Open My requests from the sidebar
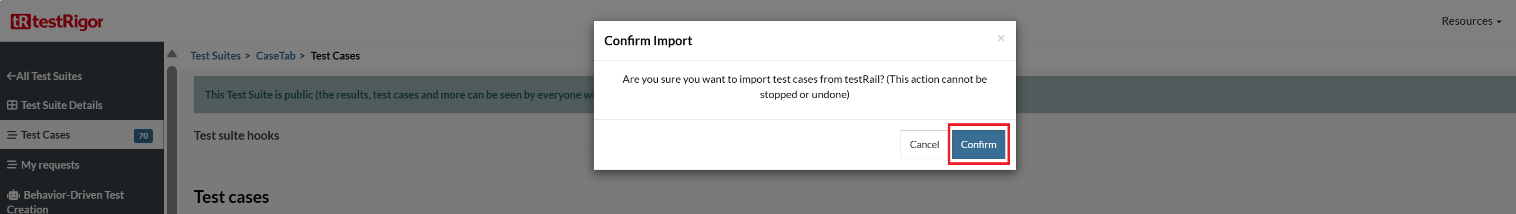Viewport: 1516px width, 214px height. [x=50, y=166]
